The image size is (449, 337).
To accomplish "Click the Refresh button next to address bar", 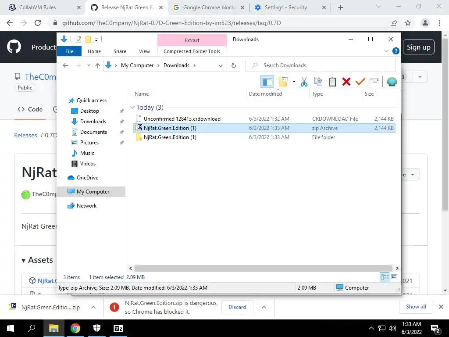I will tap(233, 66).
